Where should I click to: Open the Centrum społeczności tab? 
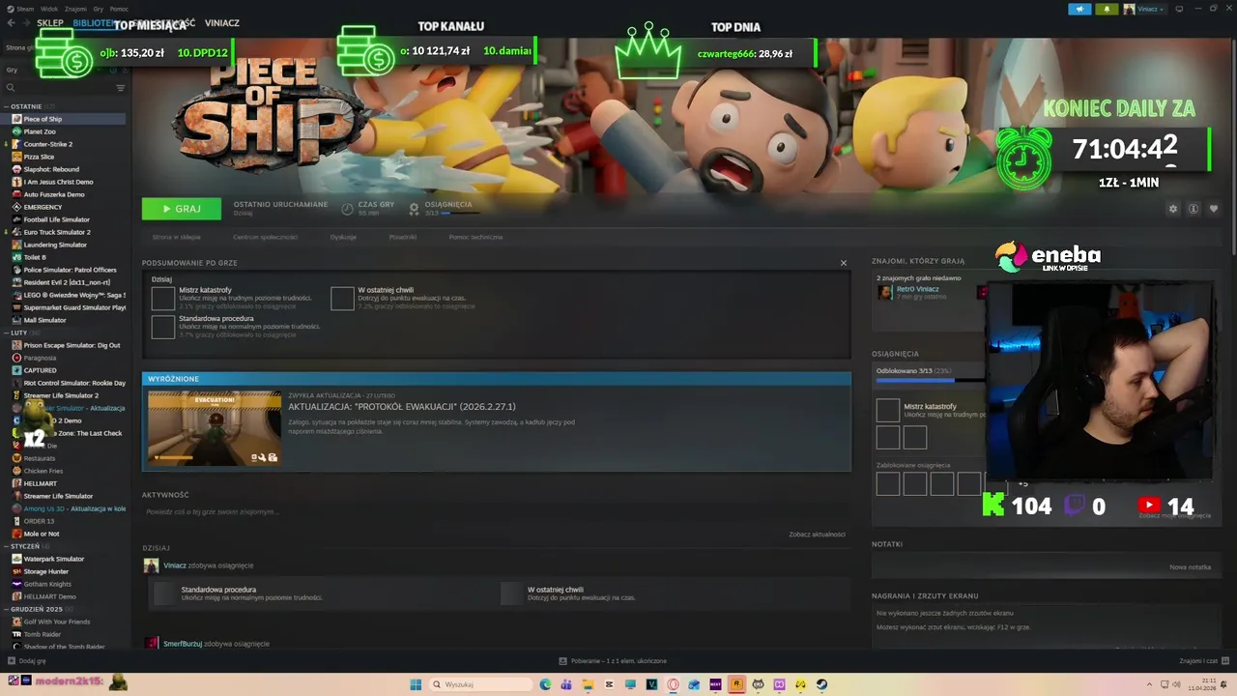[x=265, y=237]
